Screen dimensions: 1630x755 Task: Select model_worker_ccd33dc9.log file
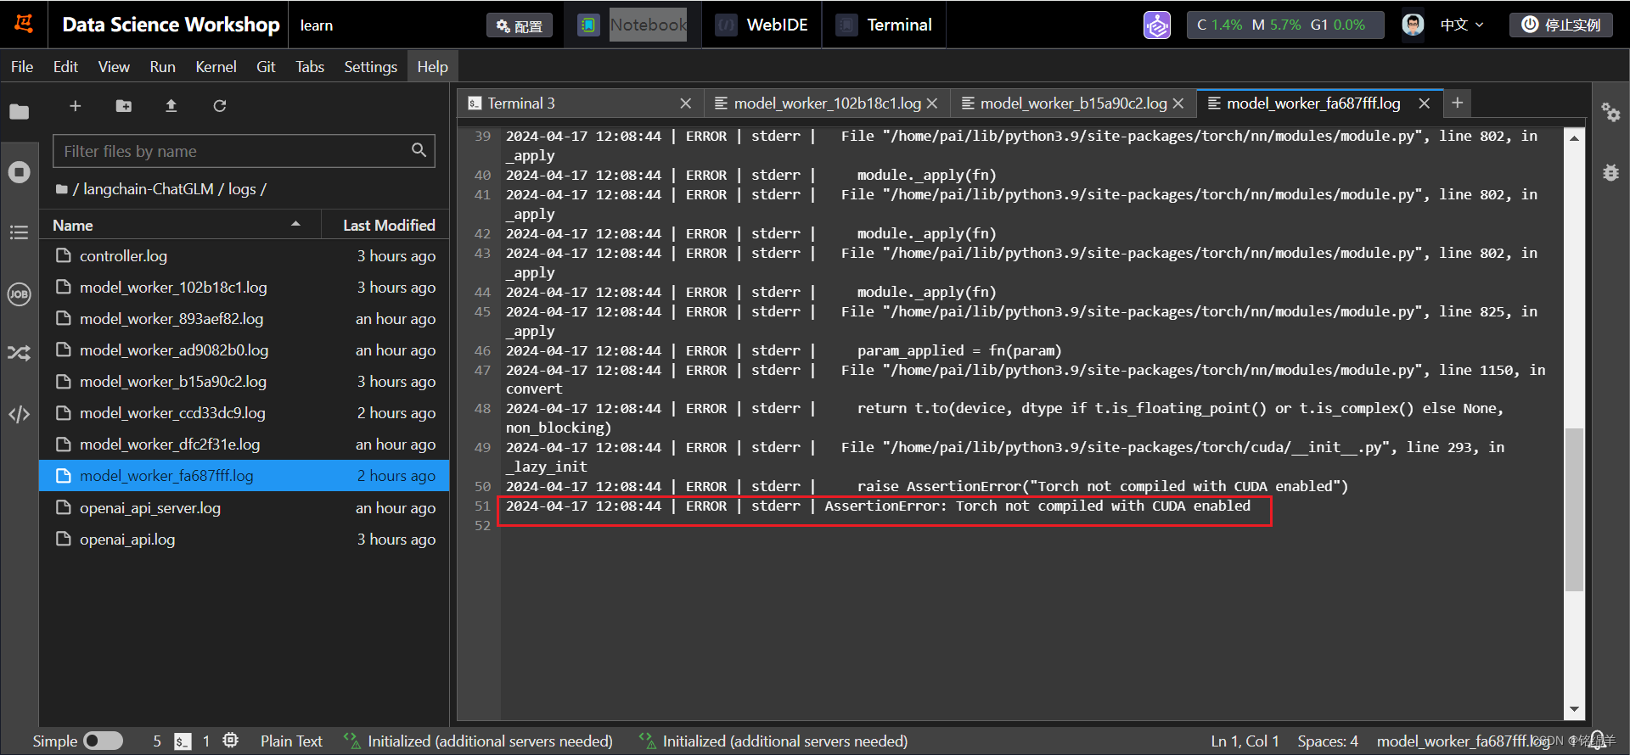[x=244, y=413]
